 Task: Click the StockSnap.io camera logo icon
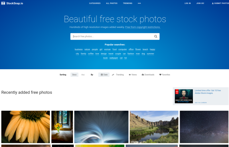tap(3, 3)
